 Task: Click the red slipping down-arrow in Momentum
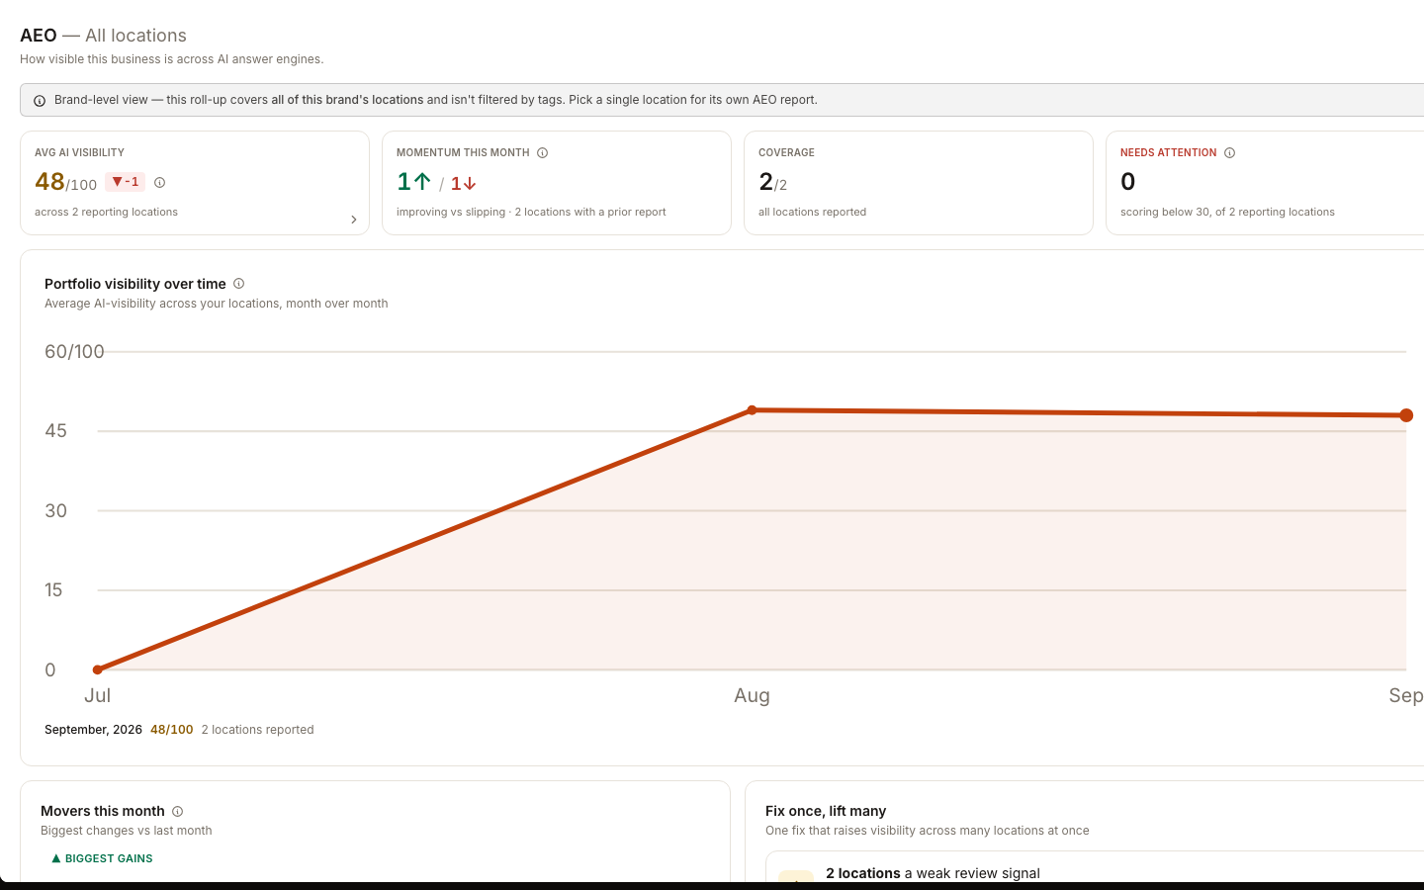[x=470, y=184]
